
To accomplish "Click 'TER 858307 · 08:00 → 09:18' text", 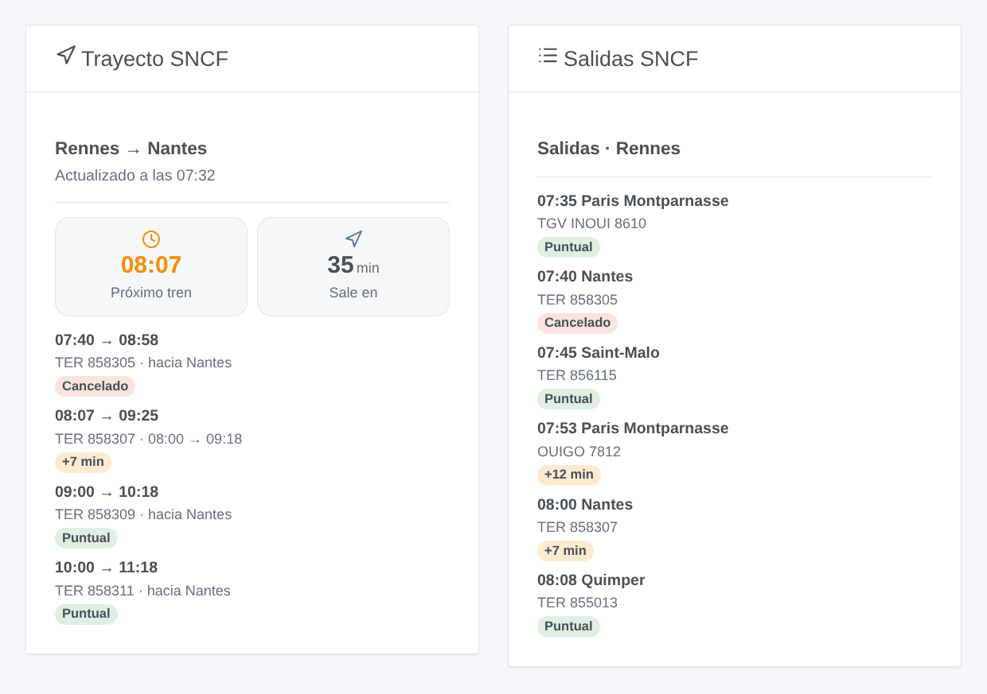I will 149,439.
